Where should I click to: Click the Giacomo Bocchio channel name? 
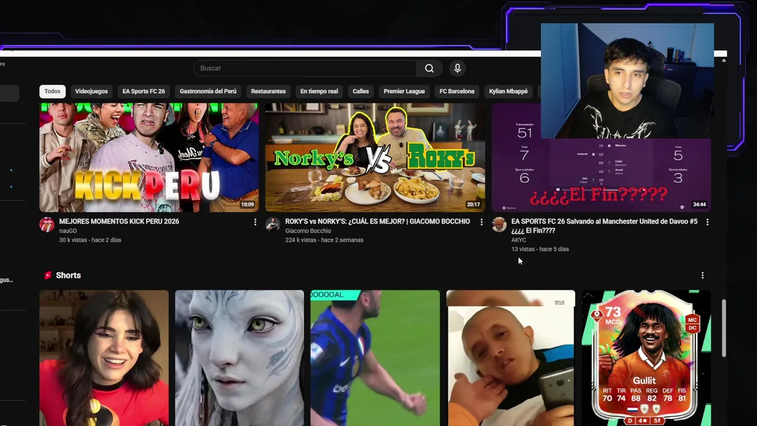pos(308,231)
